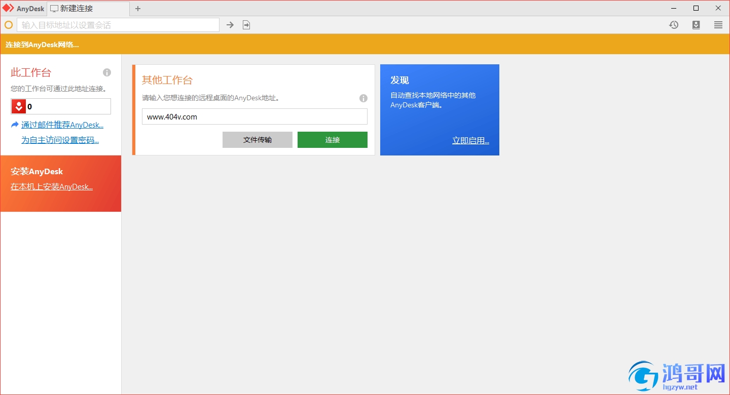Open 为自主访问设置密码... link
Image resolution: width=730 pixels, height=395 pixels.
tap(60, 140)
